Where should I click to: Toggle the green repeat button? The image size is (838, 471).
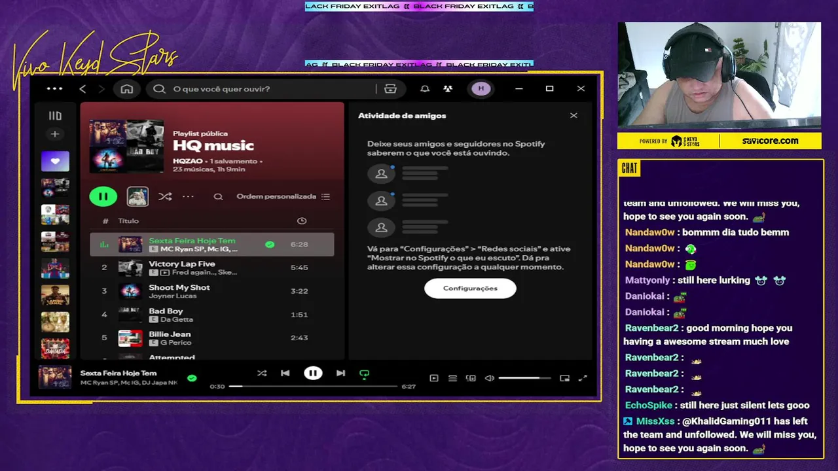pyautogui.click(x=365, y=374)
